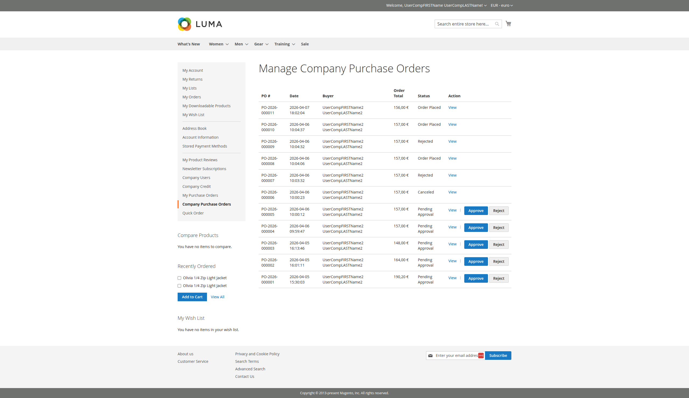The height and width of the screenshot is (398, 689).
Task: Open the Company Users page
Action: click(x=196, y=177)
